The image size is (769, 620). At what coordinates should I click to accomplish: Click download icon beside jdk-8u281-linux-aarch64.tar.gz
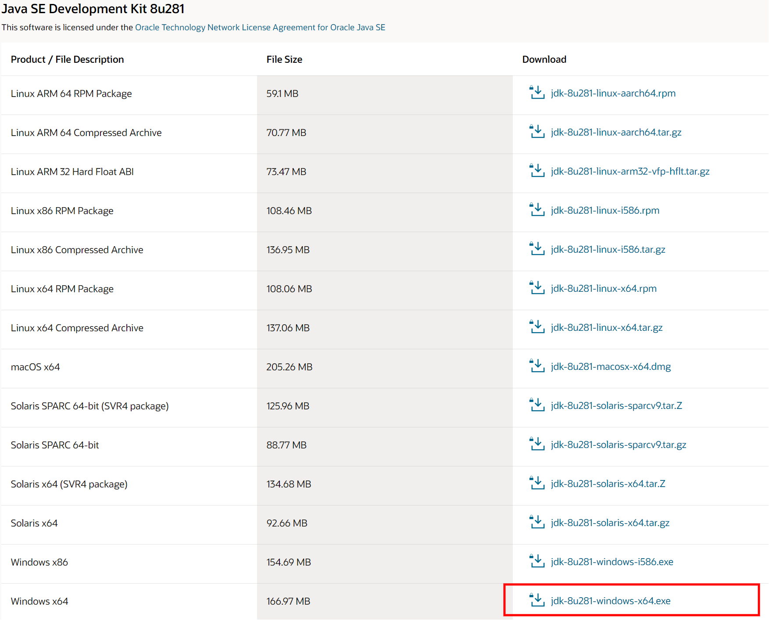pyautogui.click(x=537, y=132)
